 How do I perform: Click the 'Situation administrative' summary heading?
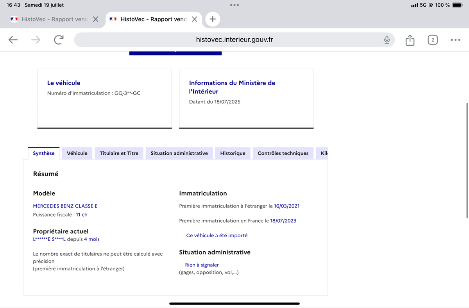[x=215, y=252]
